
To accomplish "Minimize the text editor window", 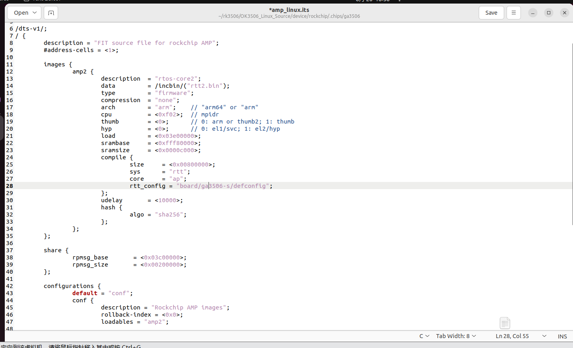I will [532, 13].
